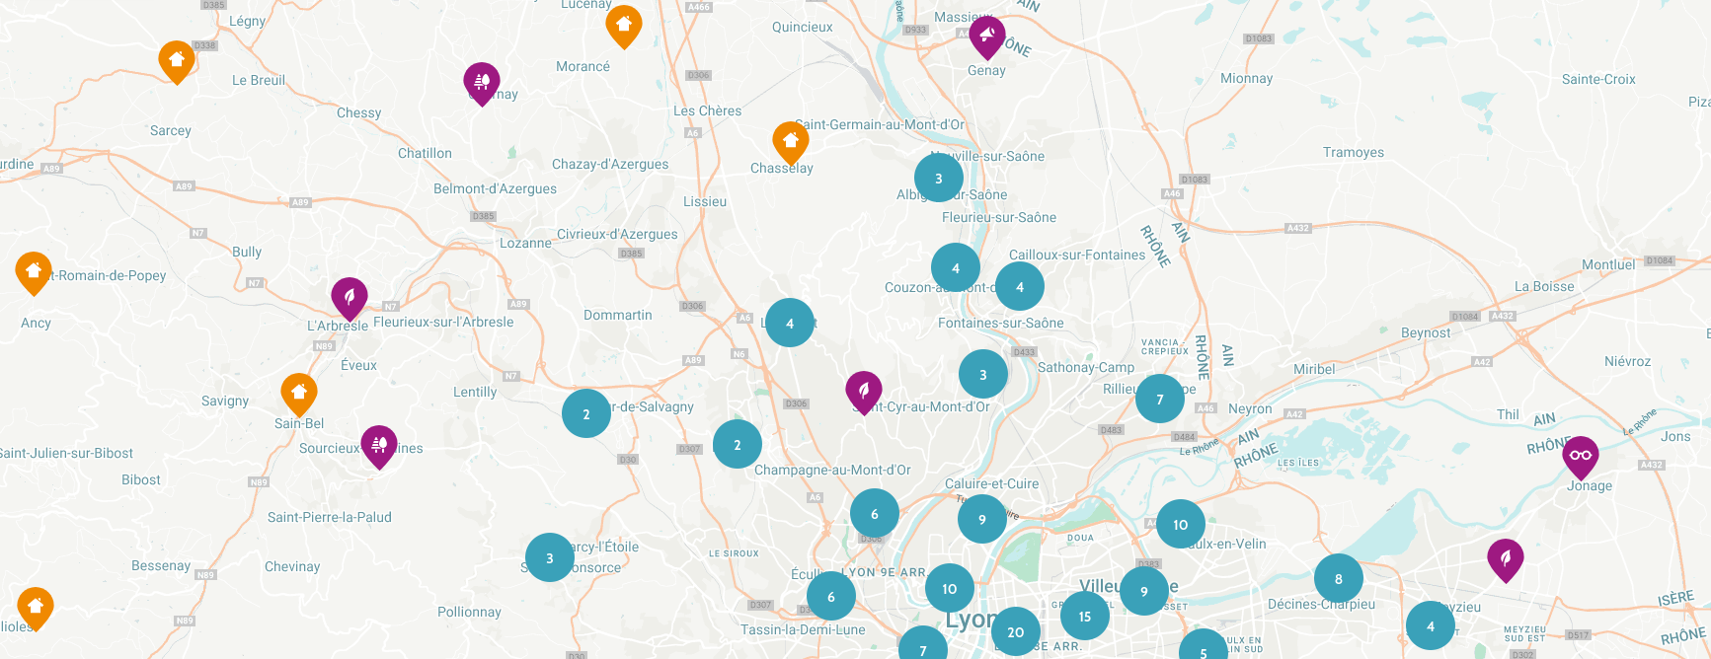This screenshot has width=1711, height=659.
Task: Expand the cluster of 20 over Lyon
Action: 1016,632
